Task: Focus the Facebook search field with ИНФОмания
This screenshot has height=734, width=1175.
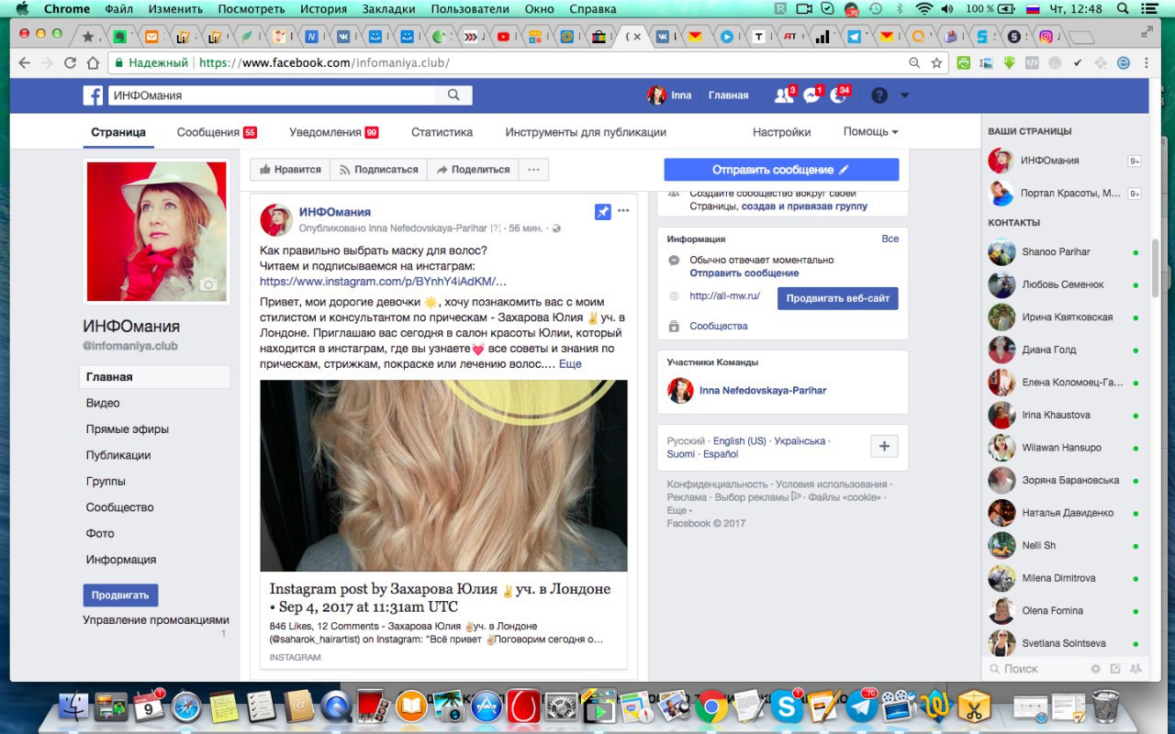Action: 272,95
